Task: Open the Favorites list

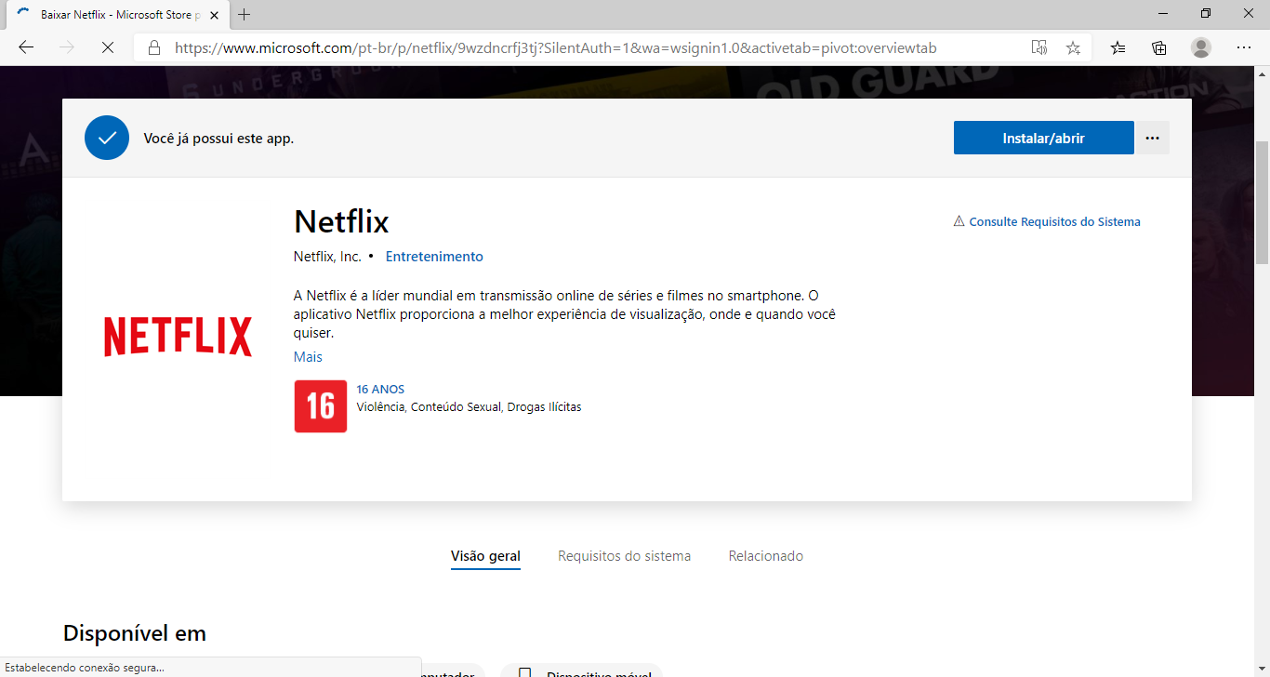Action: point(1118,47)
